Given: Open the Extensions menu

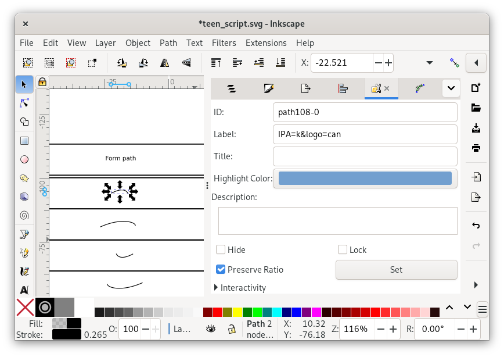Looking at the screenshot, I should pos(266,43).
